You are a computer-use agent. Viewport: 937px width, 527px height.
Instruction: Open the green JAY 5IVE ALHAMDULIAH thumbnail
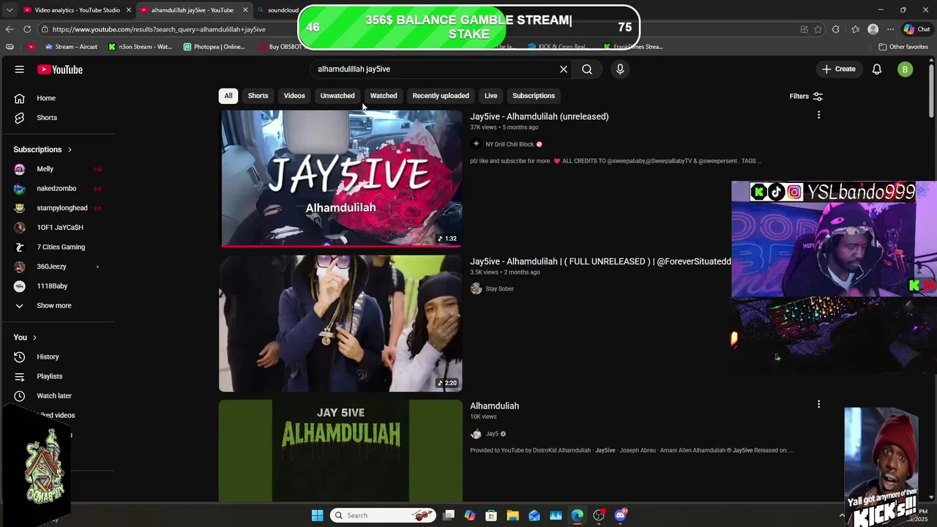pos(341,450)
